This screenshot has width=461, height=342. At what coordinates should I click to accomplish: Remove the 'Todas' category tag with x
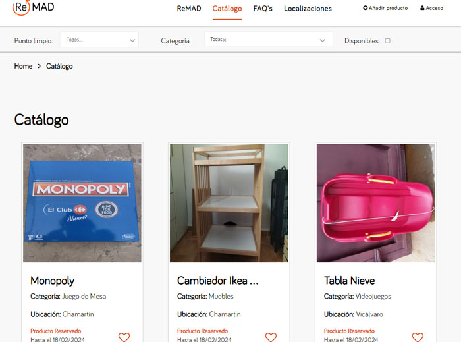pyautogui.click(x=225, y=40)
